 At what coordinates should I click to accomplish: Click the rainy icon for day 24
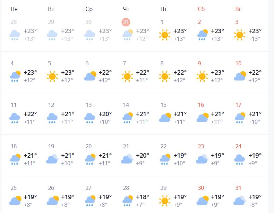(240, 159)
